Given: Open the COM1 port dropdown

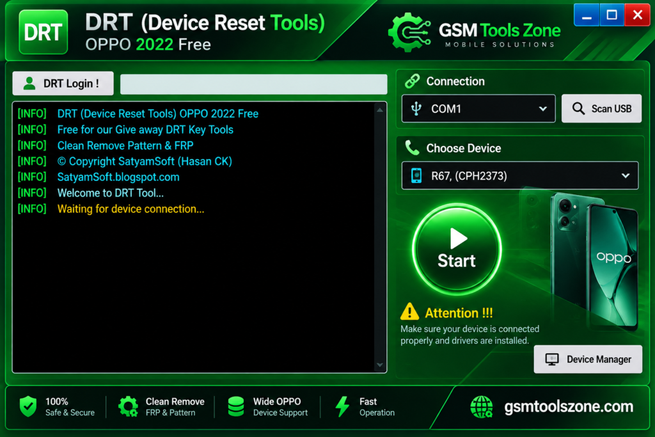Looking at the screenshot, I should (x=478, y=109).
